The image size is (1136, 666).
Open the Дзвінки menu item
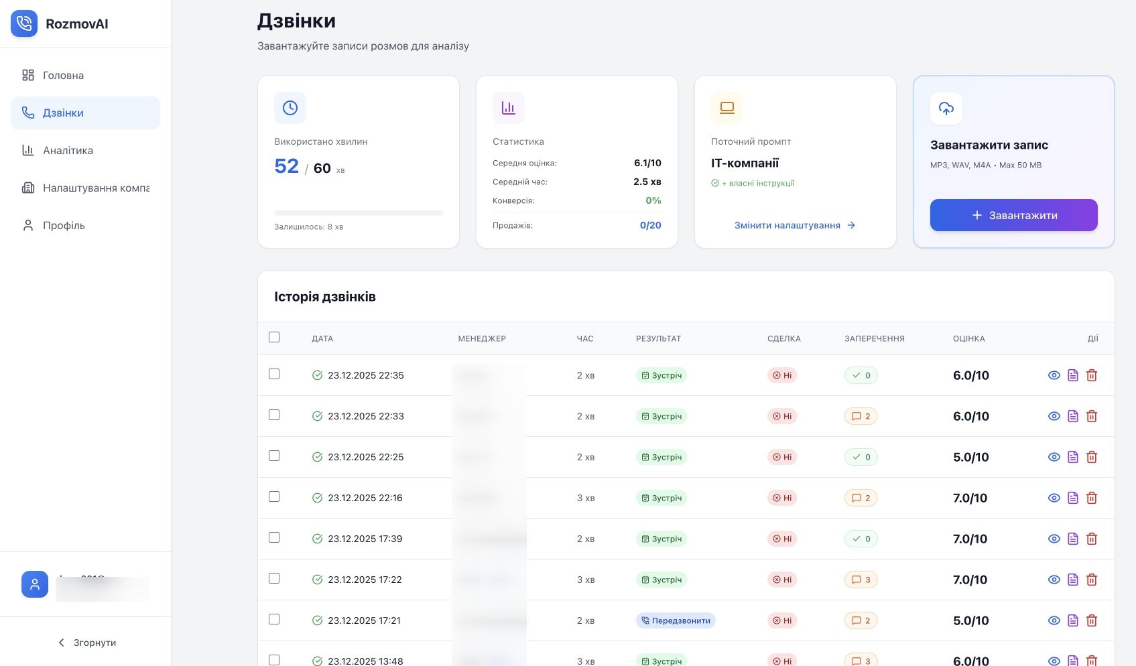tap(85, 113)
